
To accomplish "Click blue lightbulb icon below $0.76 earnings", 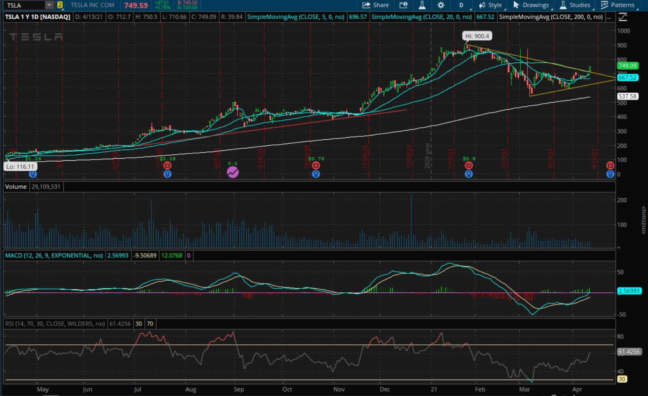I will coord(316,174).
